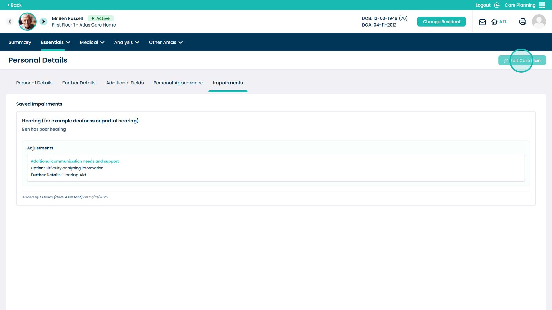Screen dimensions: 552x310
Task: Open Additional communication needs and support link
Action: (x=75, y=161)
